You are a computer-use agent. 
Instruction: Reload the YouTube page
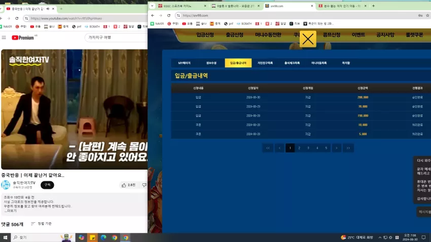tap(17, 18)
